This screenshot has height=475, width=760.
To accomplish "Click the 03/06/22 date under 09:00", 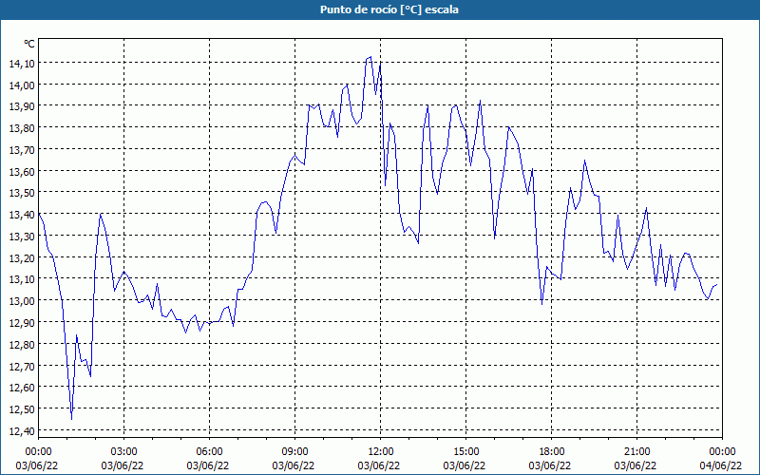I will click(x=294, y=465).
